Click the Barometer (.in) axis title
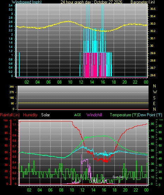This screenshot has height=195, width=164. tap(143, 2)
